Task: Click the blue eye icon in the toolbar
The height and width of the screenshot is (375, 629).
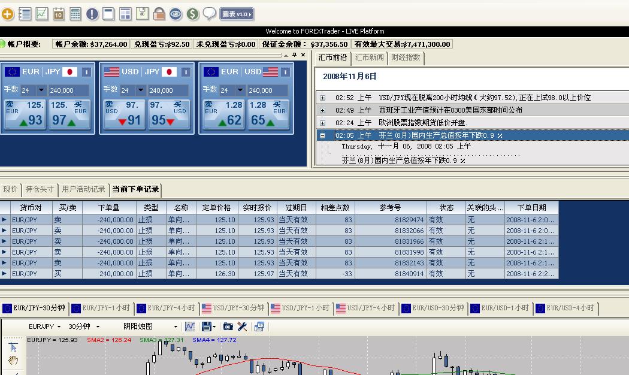Action: coord(176,14)
